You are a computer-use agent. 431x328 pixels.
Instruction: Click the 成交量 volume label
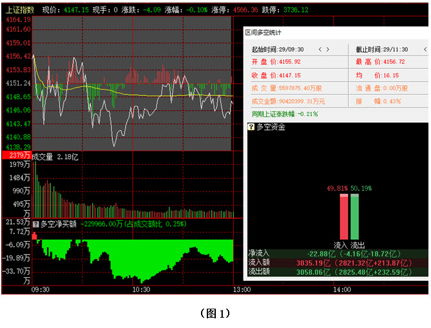click(x=44, y=156)
